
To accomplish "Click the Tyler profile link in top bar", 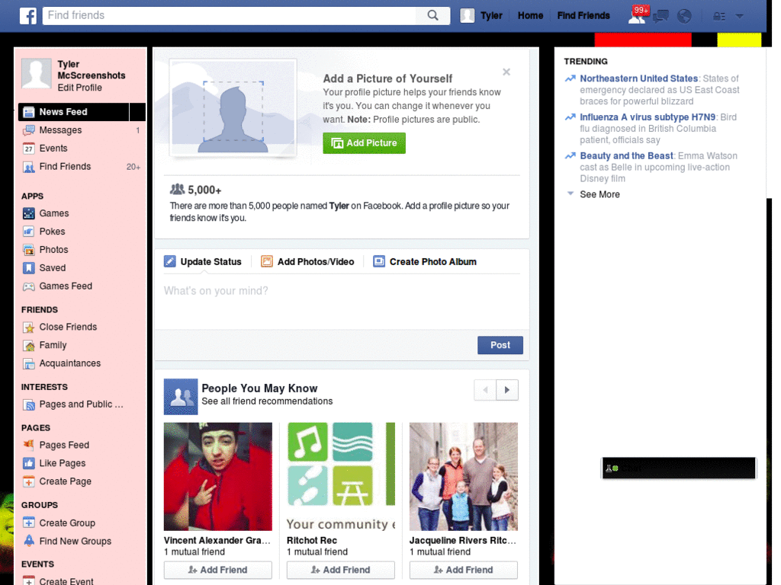I will coord(481,16).
